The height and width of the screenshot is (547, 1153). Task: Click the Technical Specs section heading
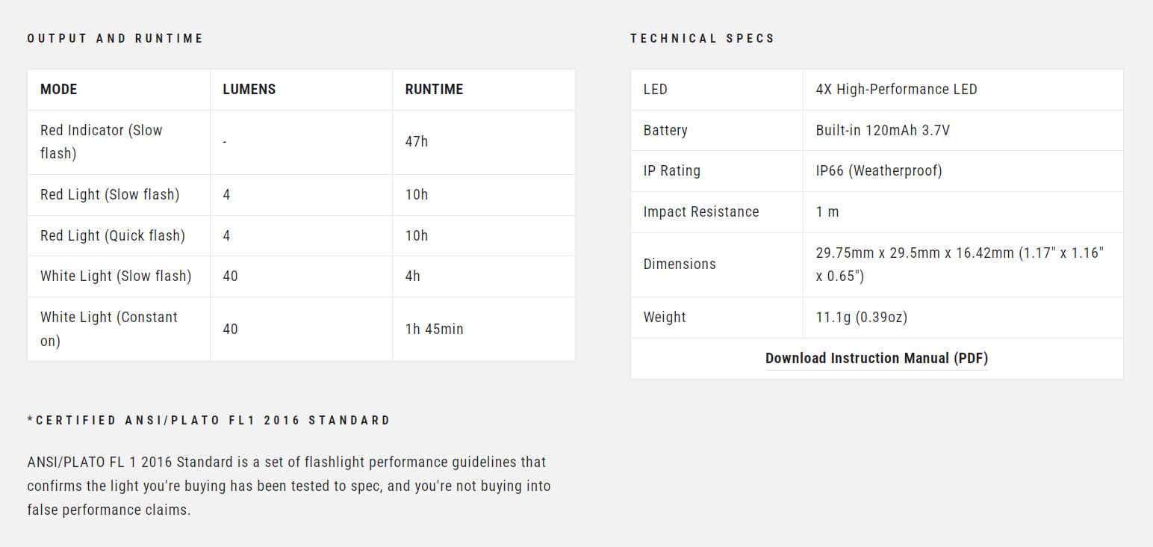[x=702, y=39]
